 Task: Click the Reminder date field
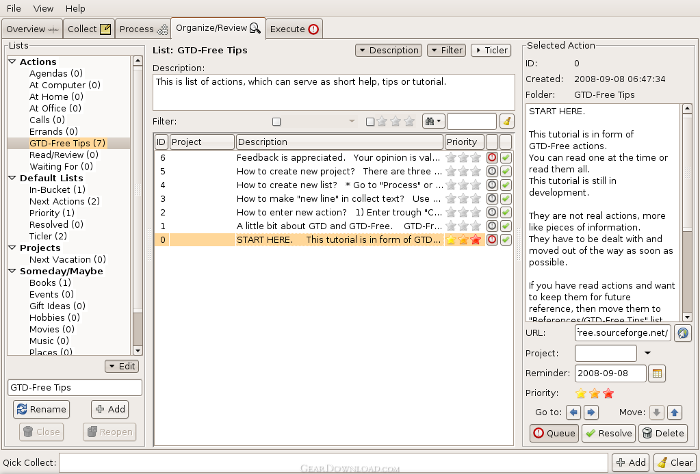tap(610, 373)
